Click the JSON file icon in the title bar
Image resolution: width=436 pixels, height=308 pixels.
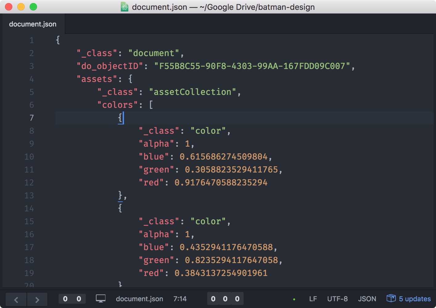(x=124, y=7)
